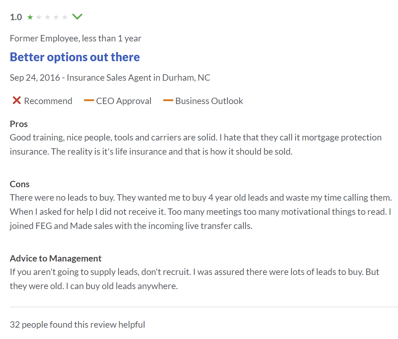The width and height of the screenshot is (398, 339).
Task: Click the Recommend label
Action: pos(48,101)
